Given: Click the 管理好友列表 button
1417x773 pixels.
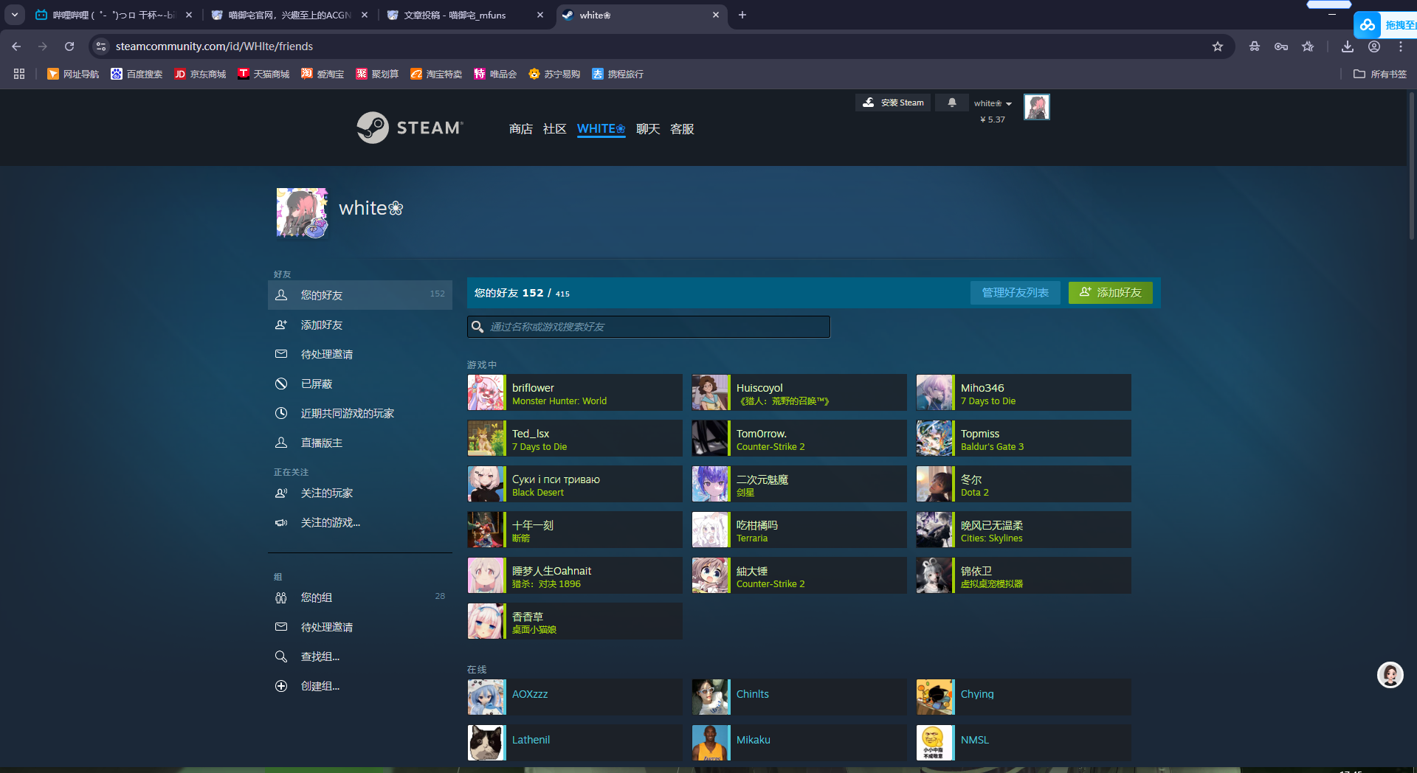Looking at the screenshot, I should pos(1015,293).
